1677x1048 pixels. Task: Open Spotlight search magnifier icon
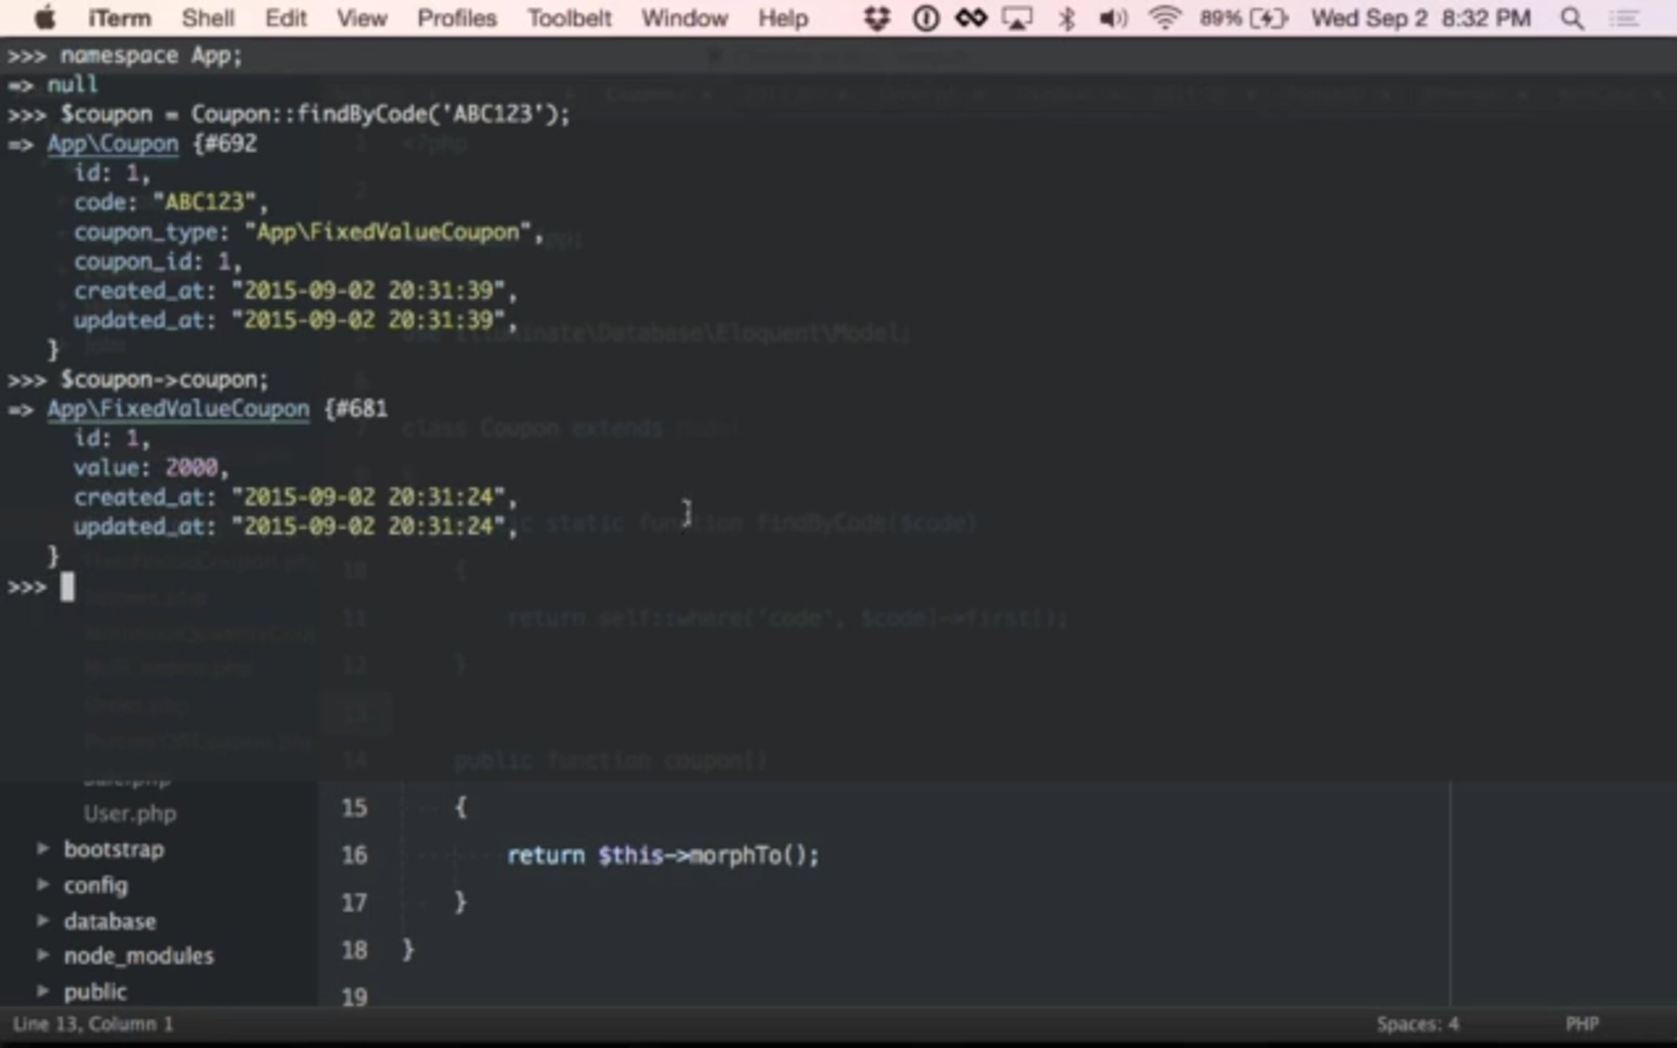pyautogui.click(x=1571, y=18)
